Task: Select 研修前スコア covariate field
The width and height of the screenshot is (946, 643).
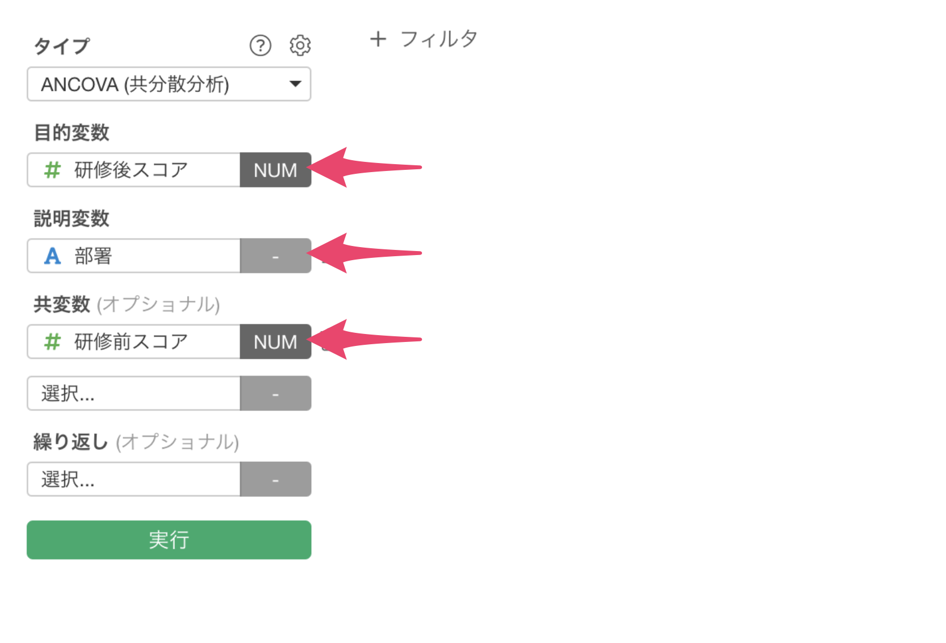Action: 134,341
